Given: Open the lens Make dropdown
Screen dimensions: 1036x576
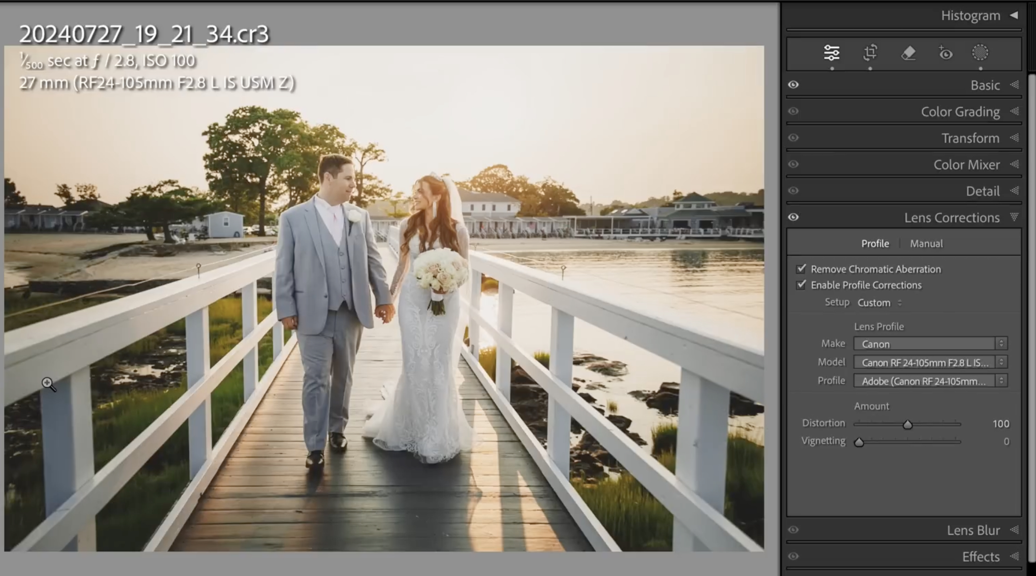Looking at the screenshot, I should (931, 344).
